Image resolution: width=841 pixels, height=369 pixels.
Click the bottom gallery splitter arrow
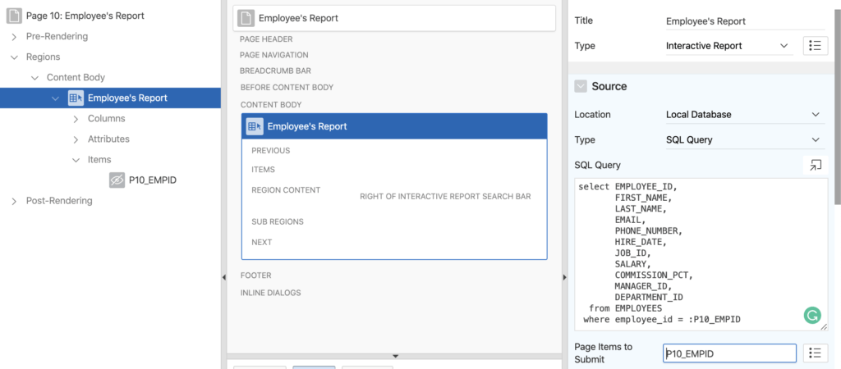pyautogui.click(x=395, y=356)
